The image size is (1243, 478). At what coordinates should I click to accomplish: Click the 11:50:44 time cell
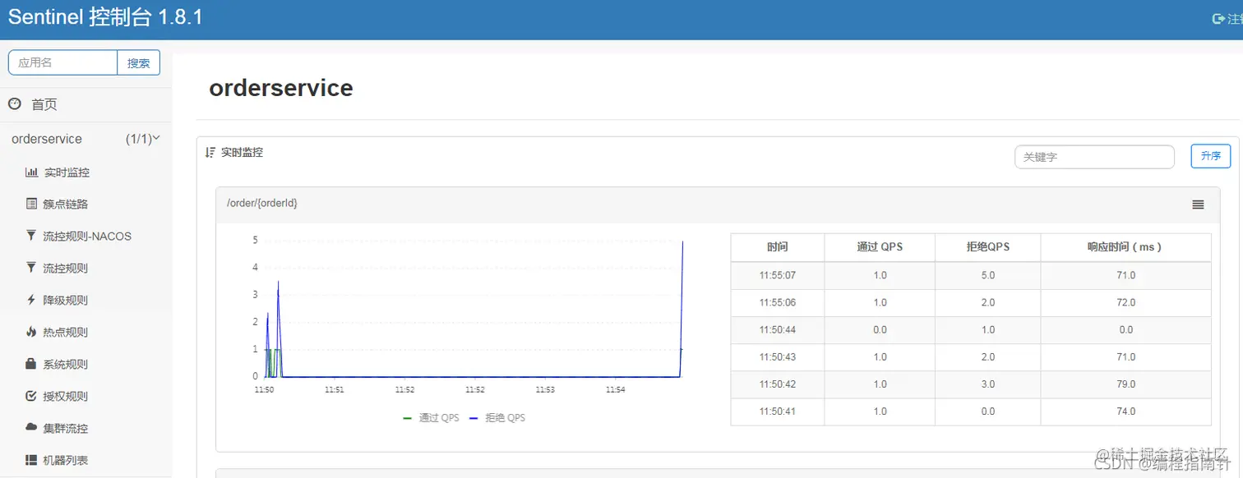(x=778, y=329)
